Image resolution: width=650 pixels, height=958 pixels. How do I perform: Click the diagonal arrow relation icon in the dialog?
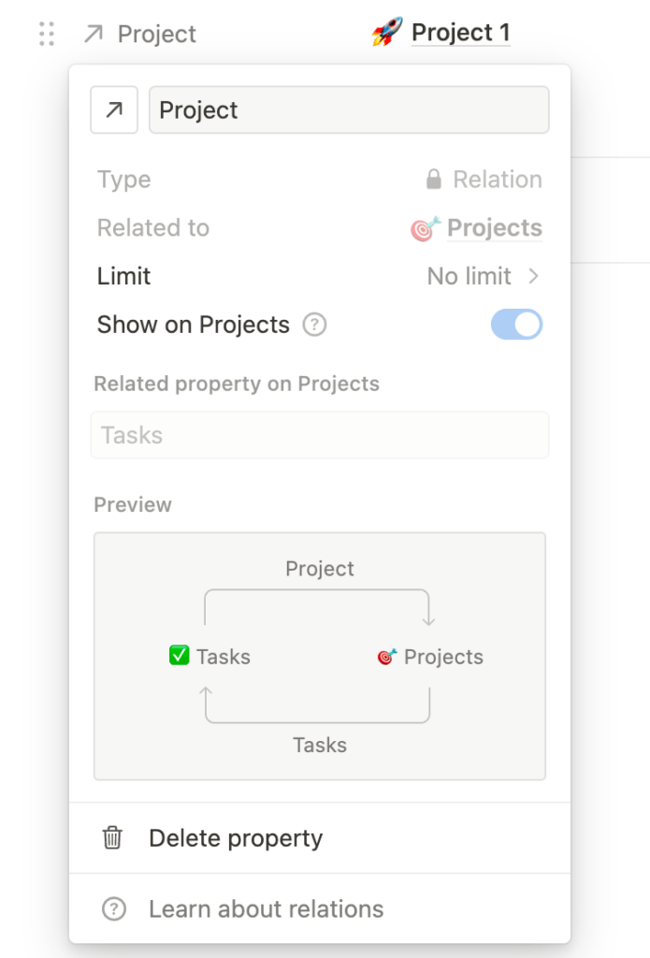(113, 110)
